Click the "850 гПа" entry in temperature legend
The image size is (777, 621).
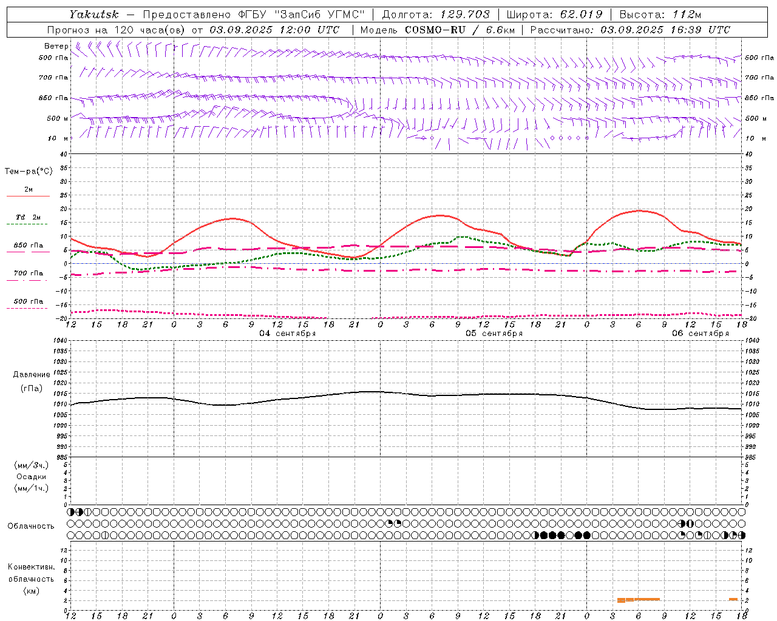pyautogui.click(x=29, y=246)
